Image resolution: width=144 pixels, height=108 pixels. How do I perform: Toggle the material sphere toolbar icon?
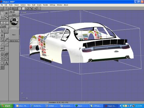pos(19,8)
